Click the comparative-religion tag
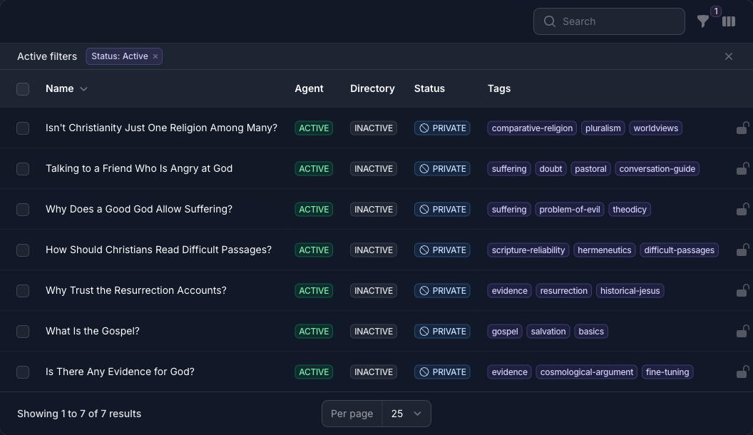The height and width of the screenshot is (435, 753). pos(532,128)
